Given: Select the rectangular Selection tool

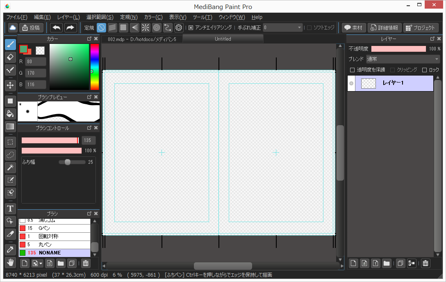Looking at the screenshot, I should point(10,142).
